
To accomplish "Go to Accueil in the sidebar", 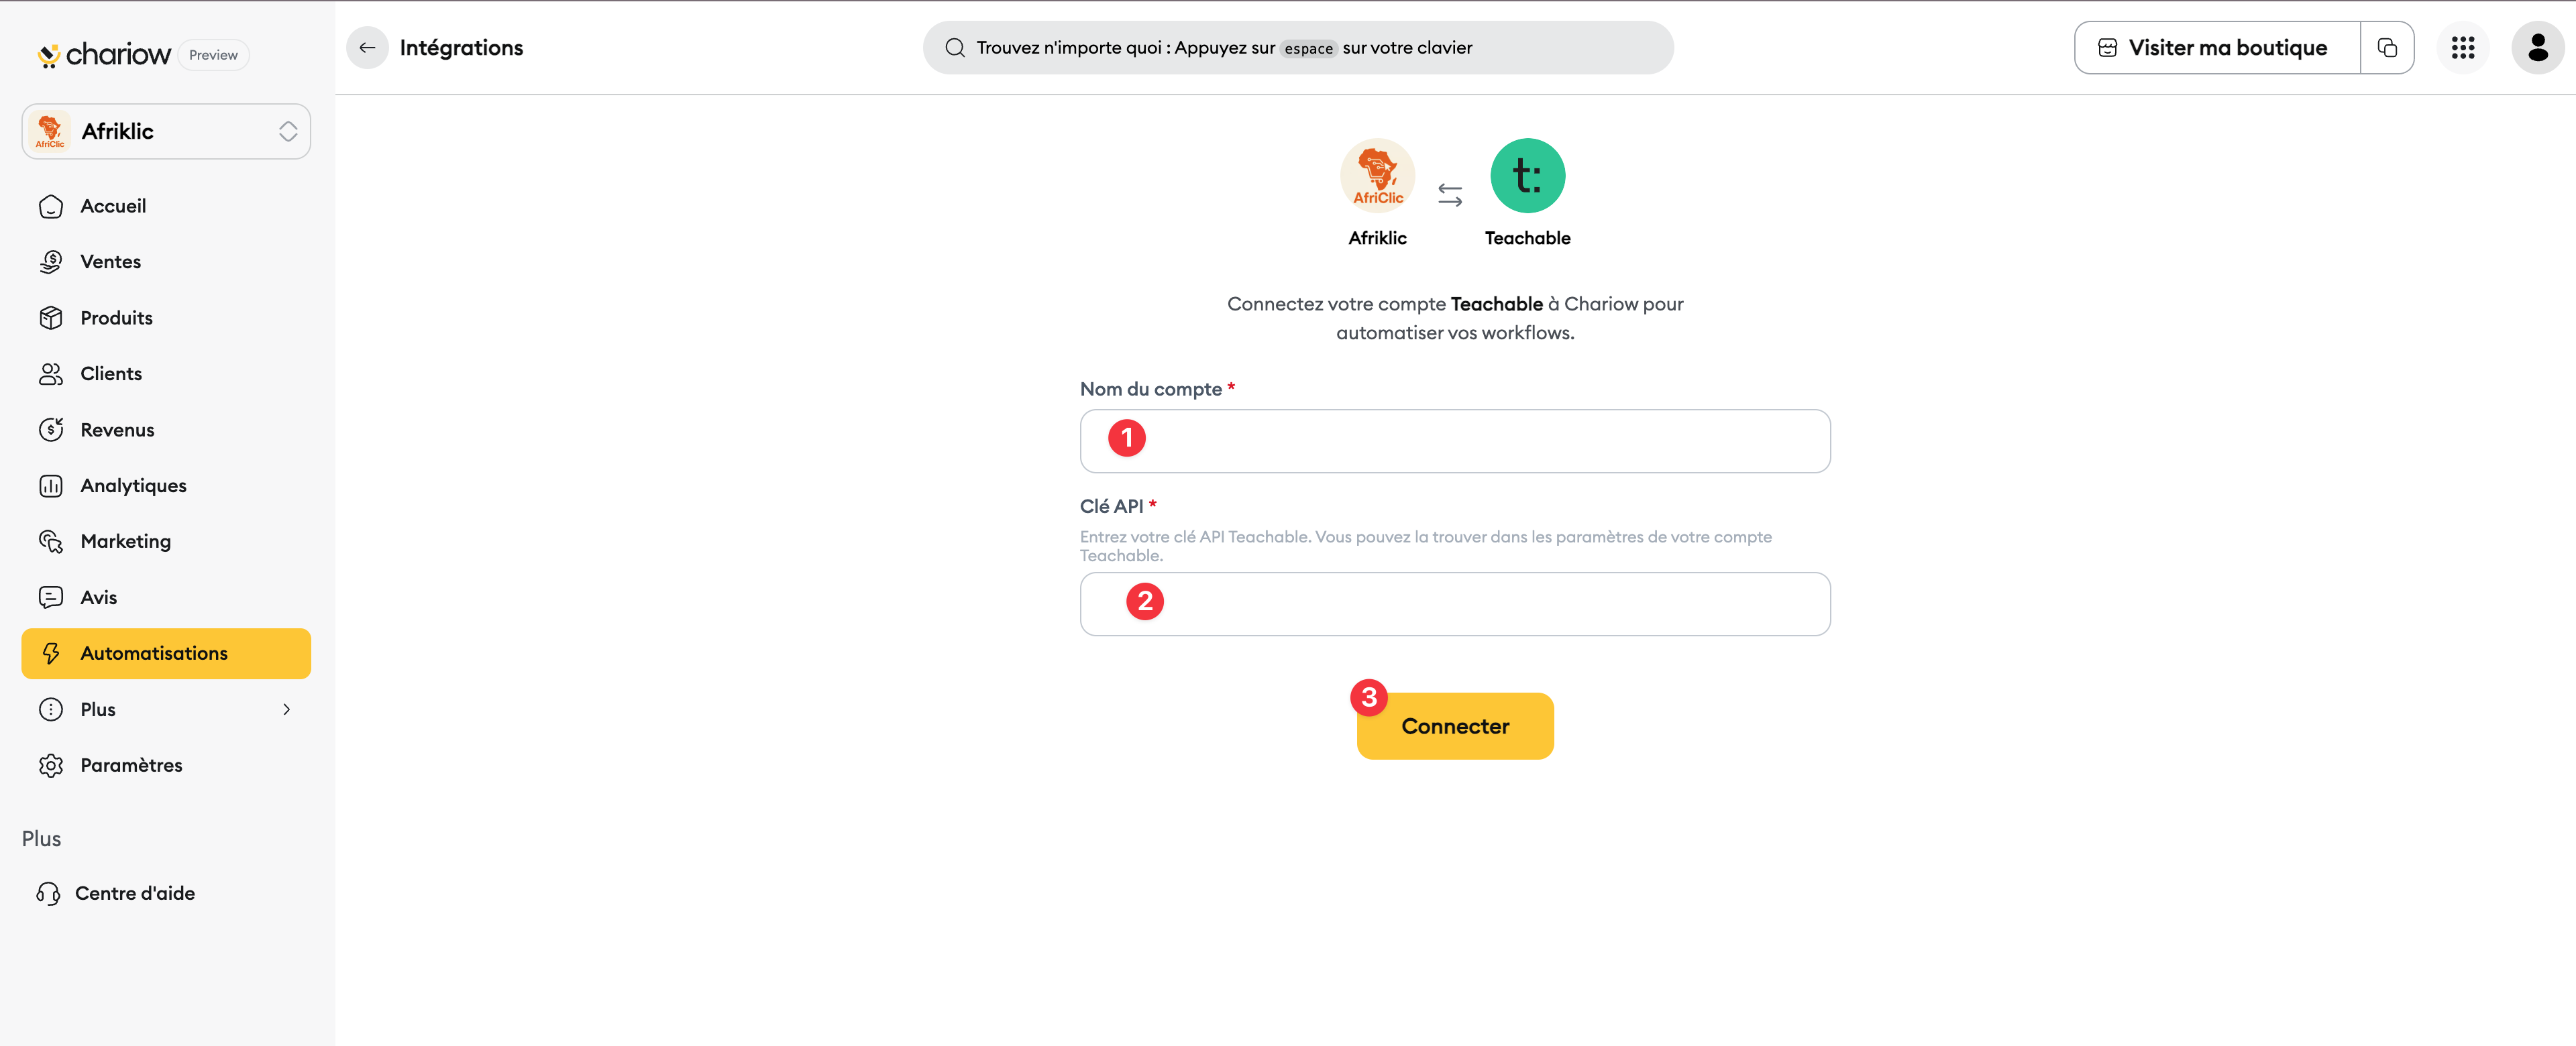I will click(166, 206).
